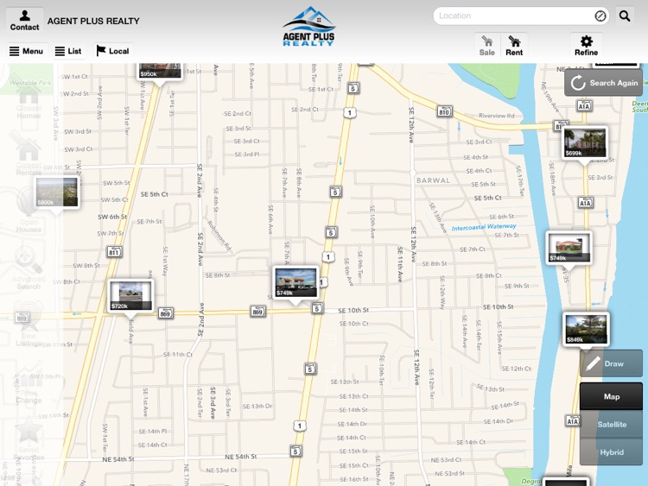
Task: Click the Intracoastal Waterway map label
Action: point(484,227)
